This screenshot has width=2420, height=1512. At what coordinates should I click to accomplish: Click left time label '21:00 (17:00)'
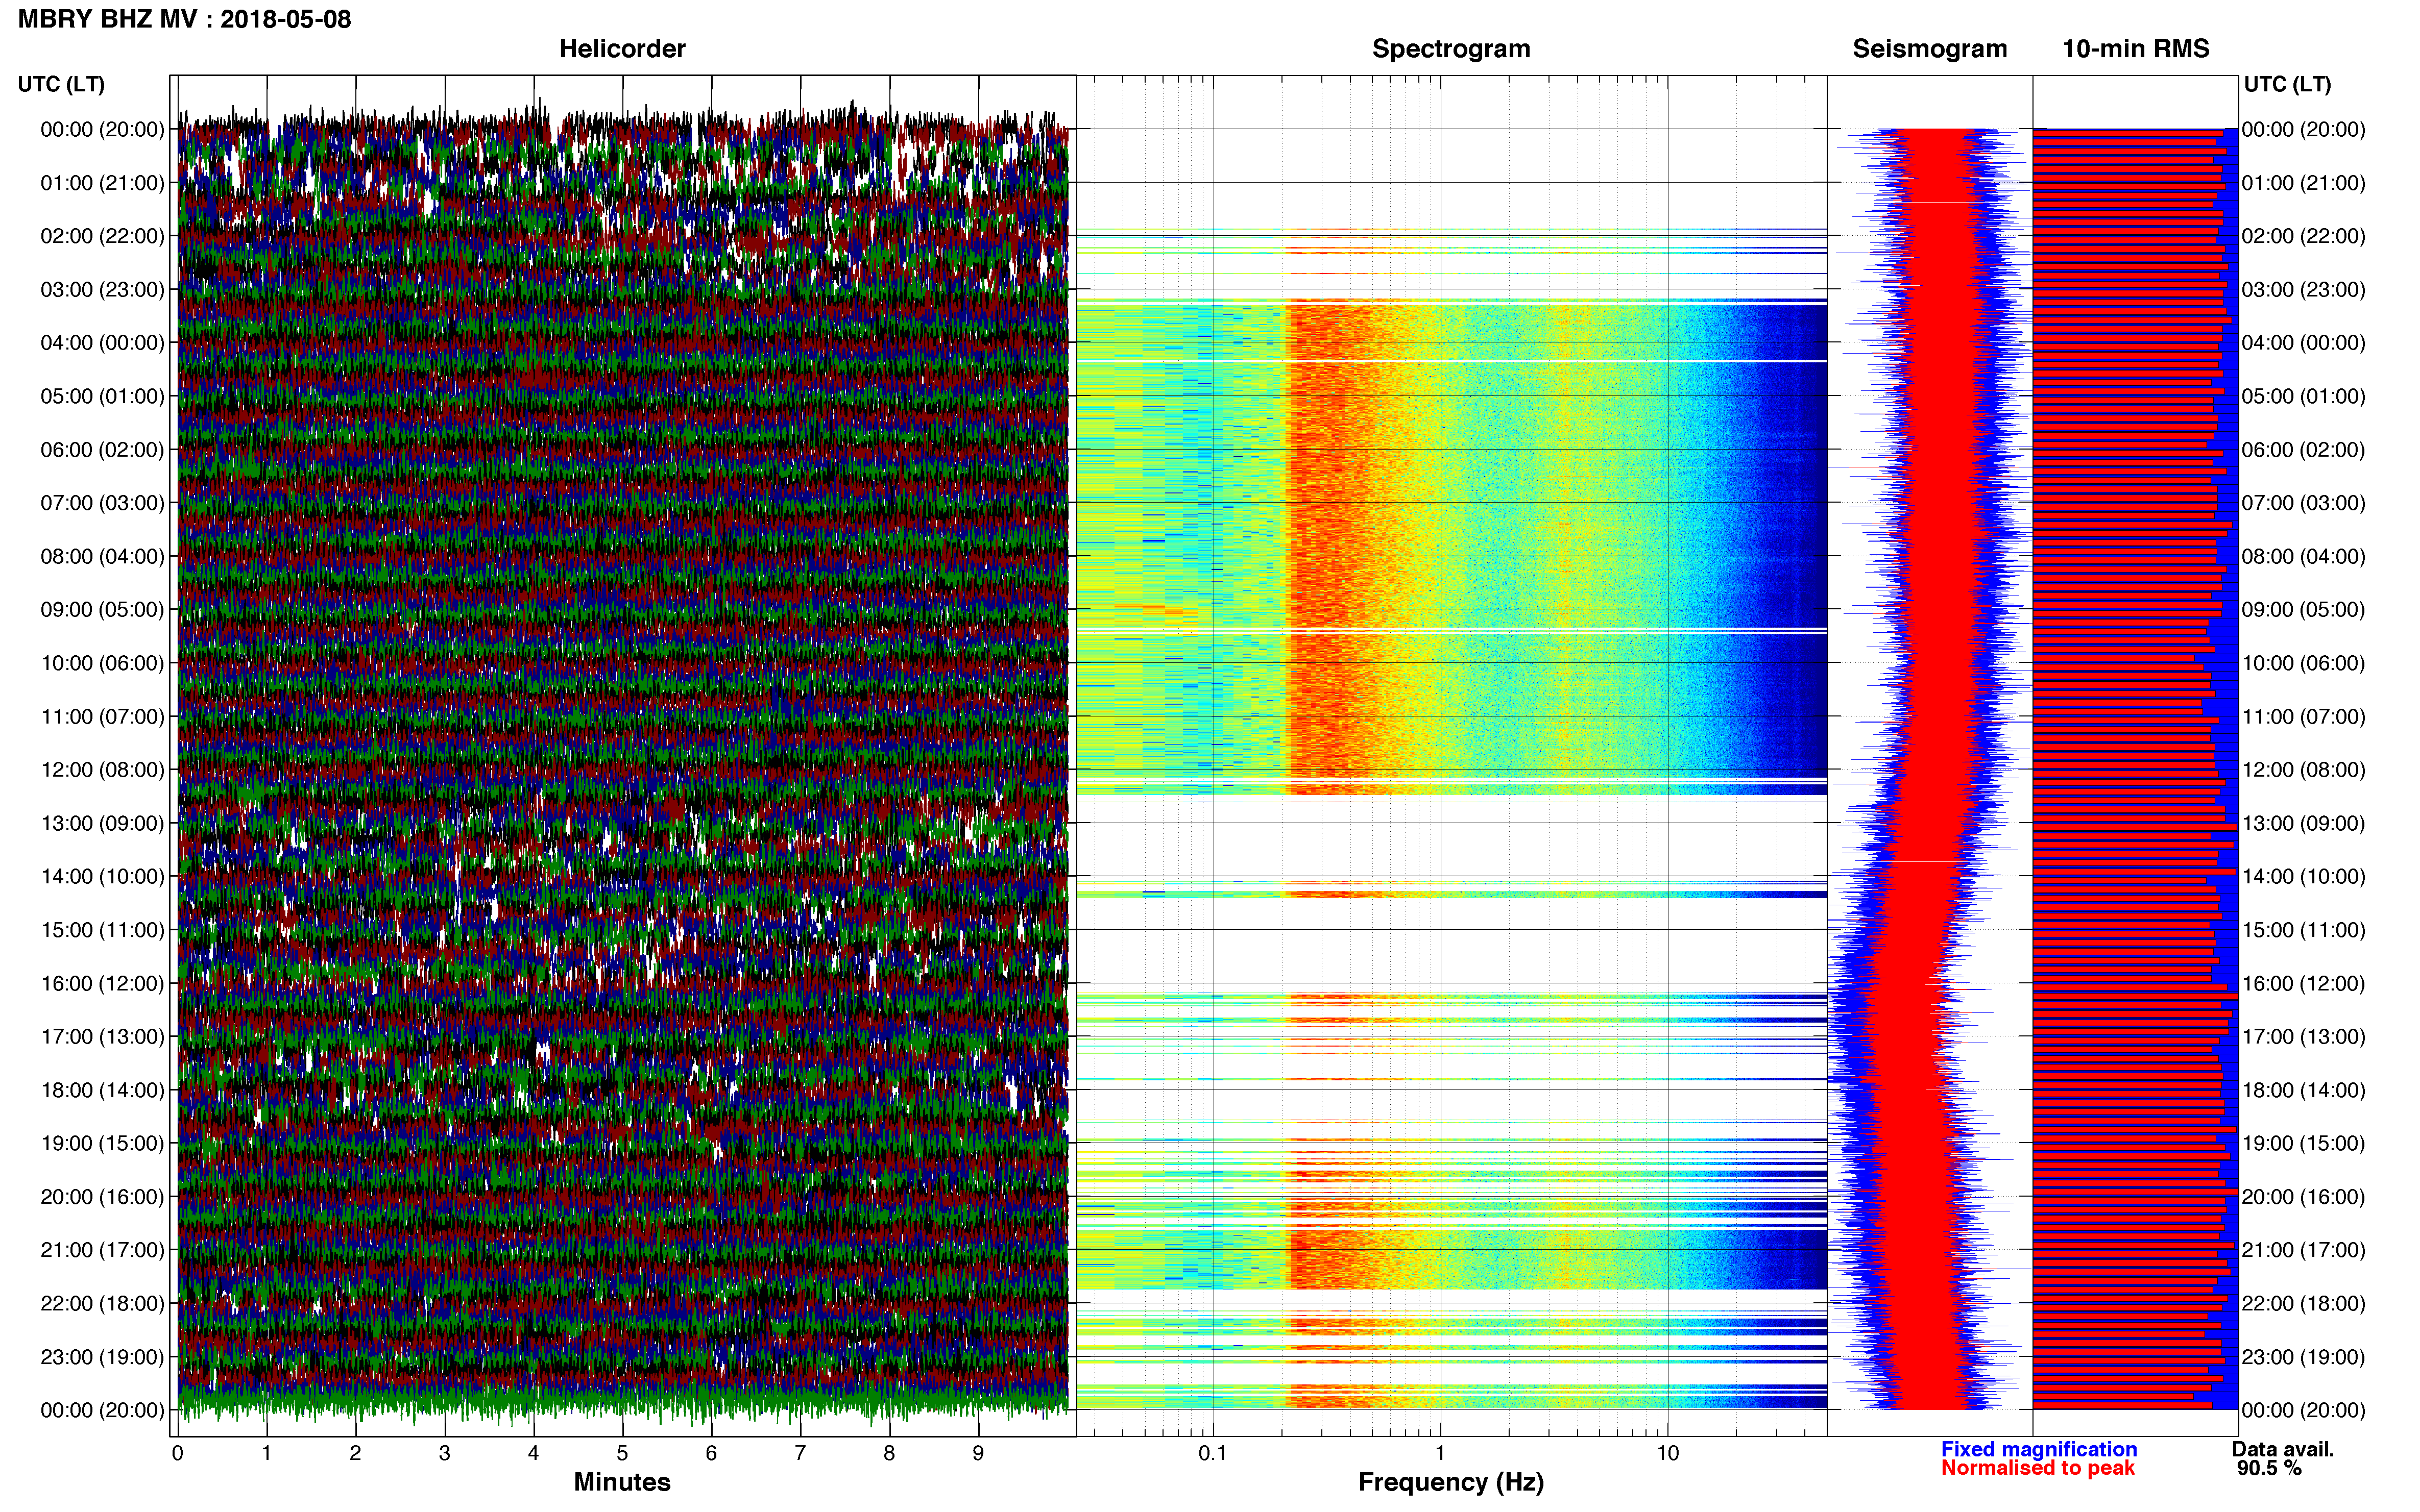[x=102, y=1250]
